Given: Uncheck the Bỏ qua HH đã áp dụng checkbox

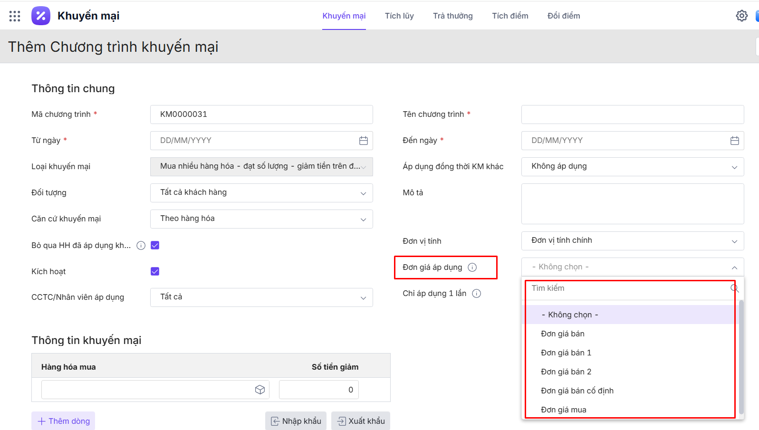Looking at the screenshot, I should click(155, 245).
